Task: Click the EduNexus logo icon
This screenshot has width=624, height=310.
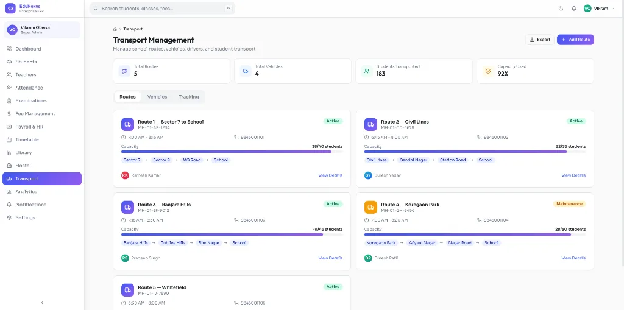Action: click(x=10, y=9)
